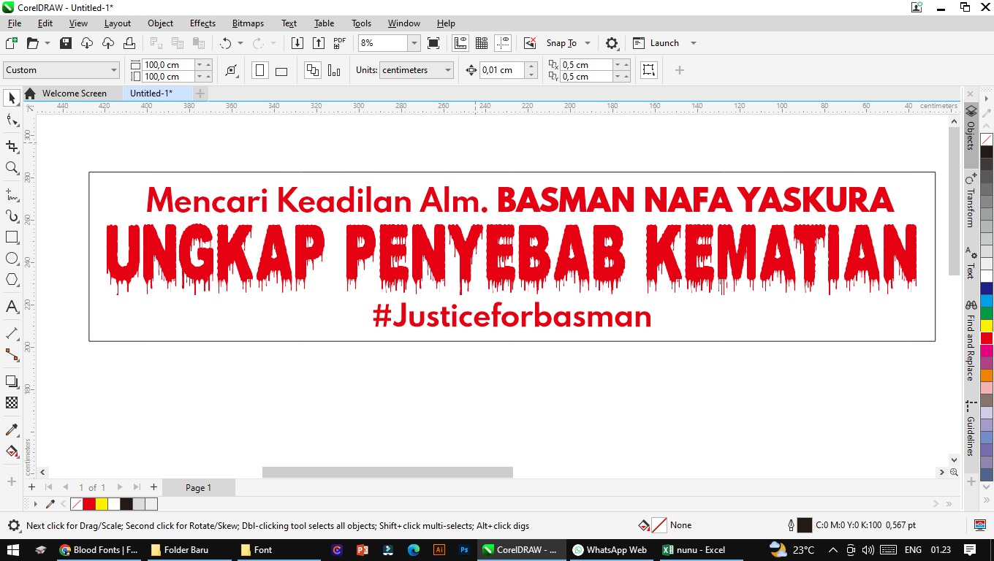The image size is (994, 561).
Task: Pick the yellow swatch in color palette
Action: [x=987, y=326]
